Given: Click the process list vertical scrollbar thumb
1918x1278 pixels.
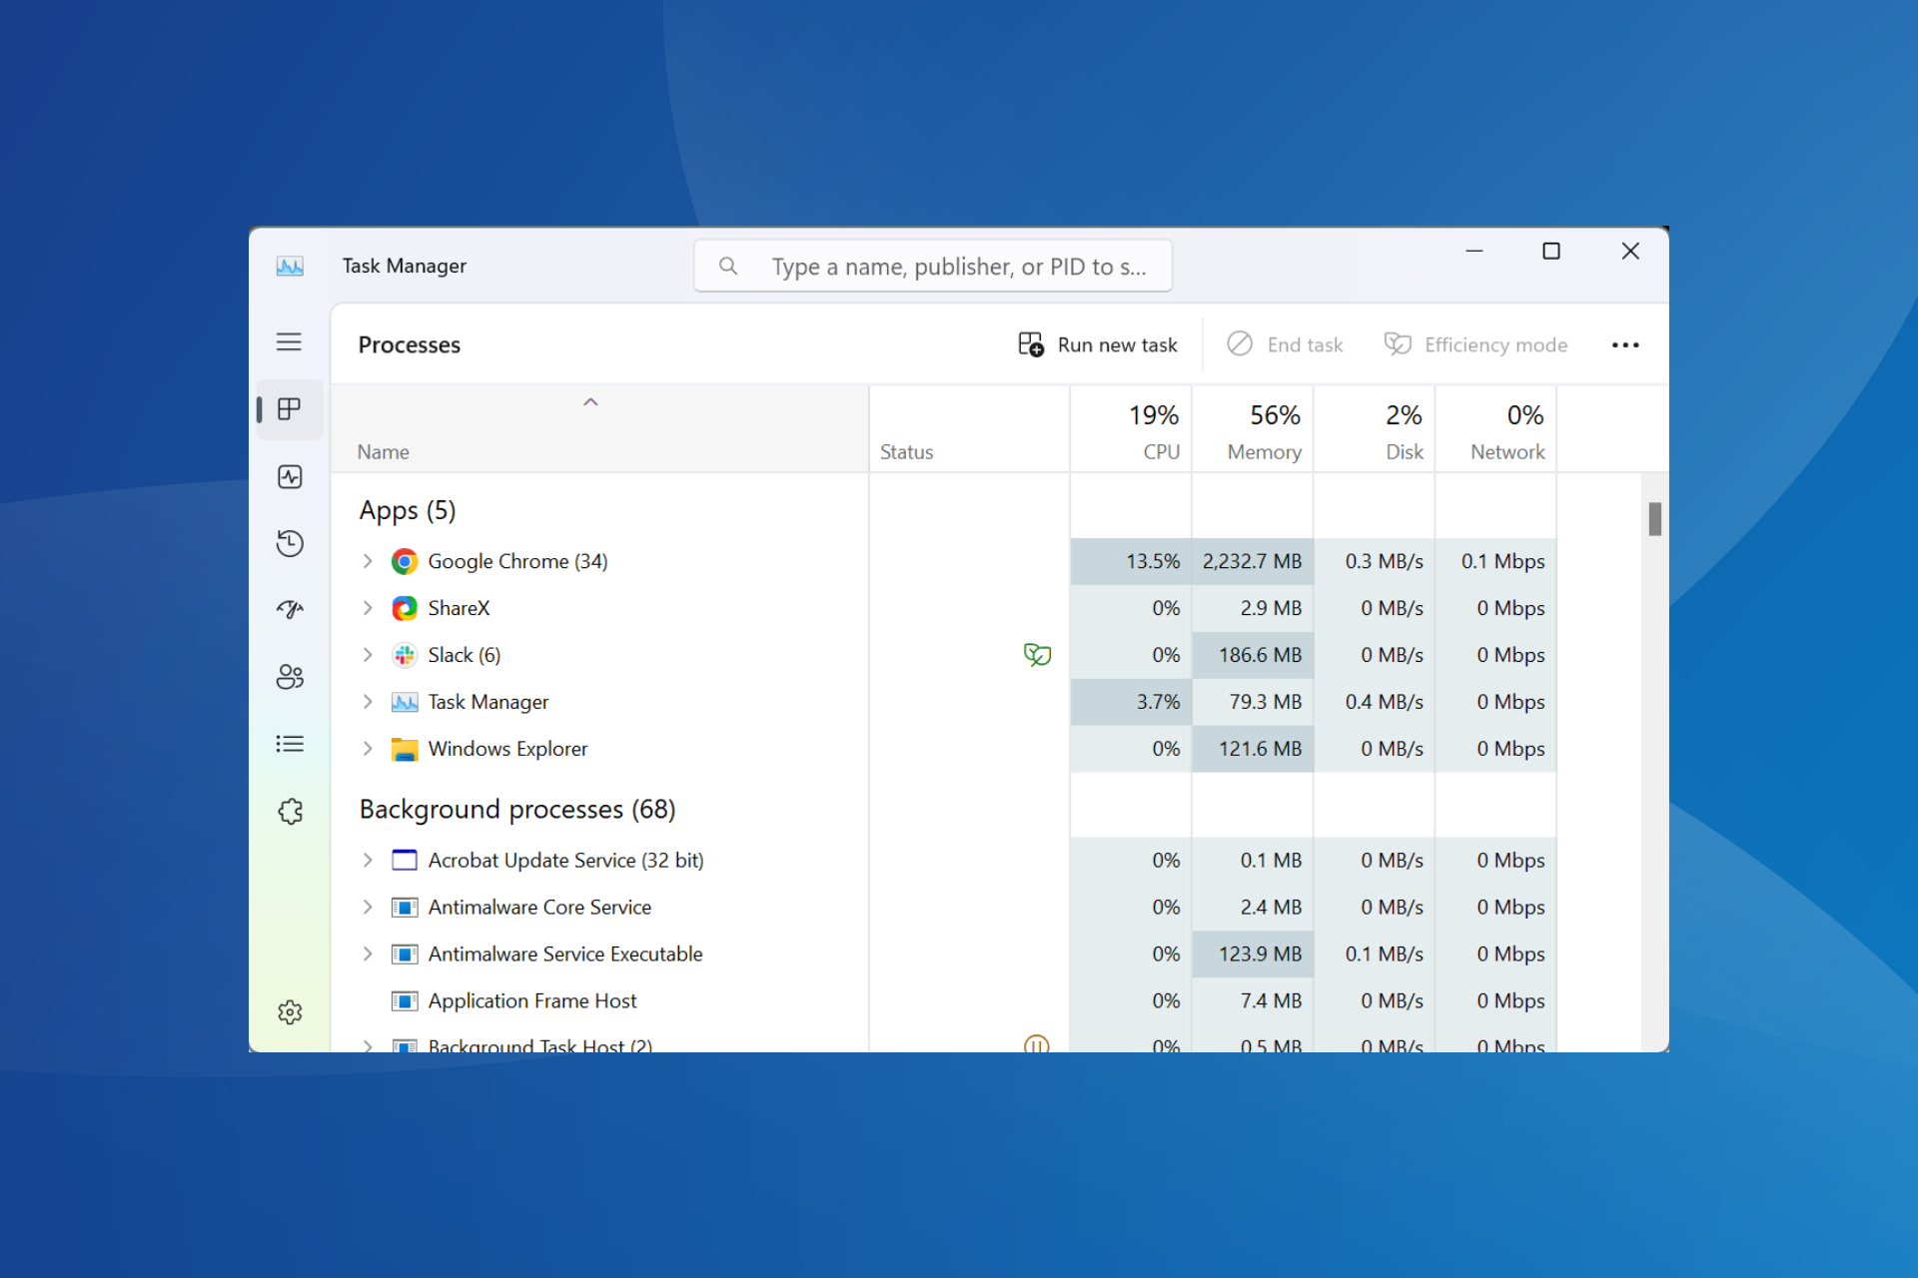Looking at the screenshot, I should [1654, 519].
